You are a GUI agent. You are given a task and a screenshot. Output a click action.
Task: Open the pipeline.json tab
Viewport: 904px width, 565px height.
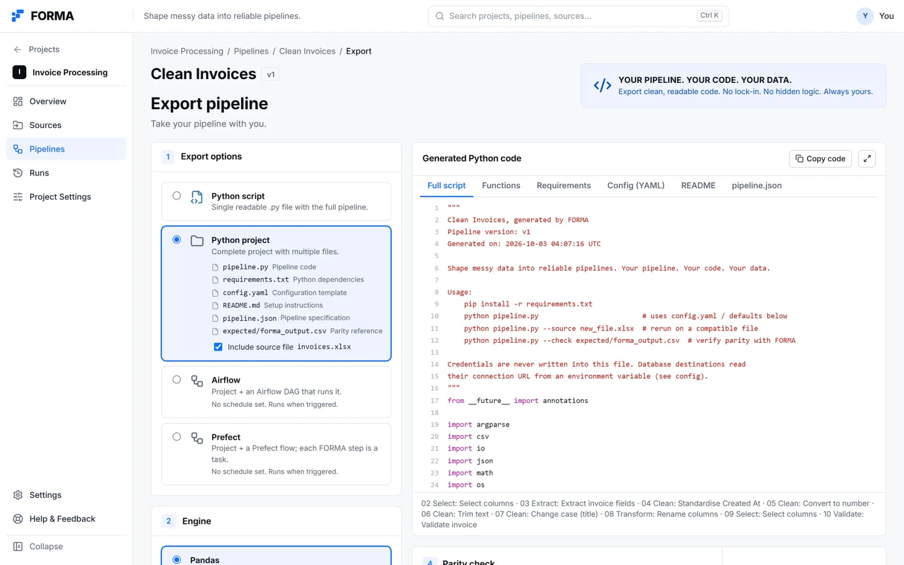coord(757,186)
